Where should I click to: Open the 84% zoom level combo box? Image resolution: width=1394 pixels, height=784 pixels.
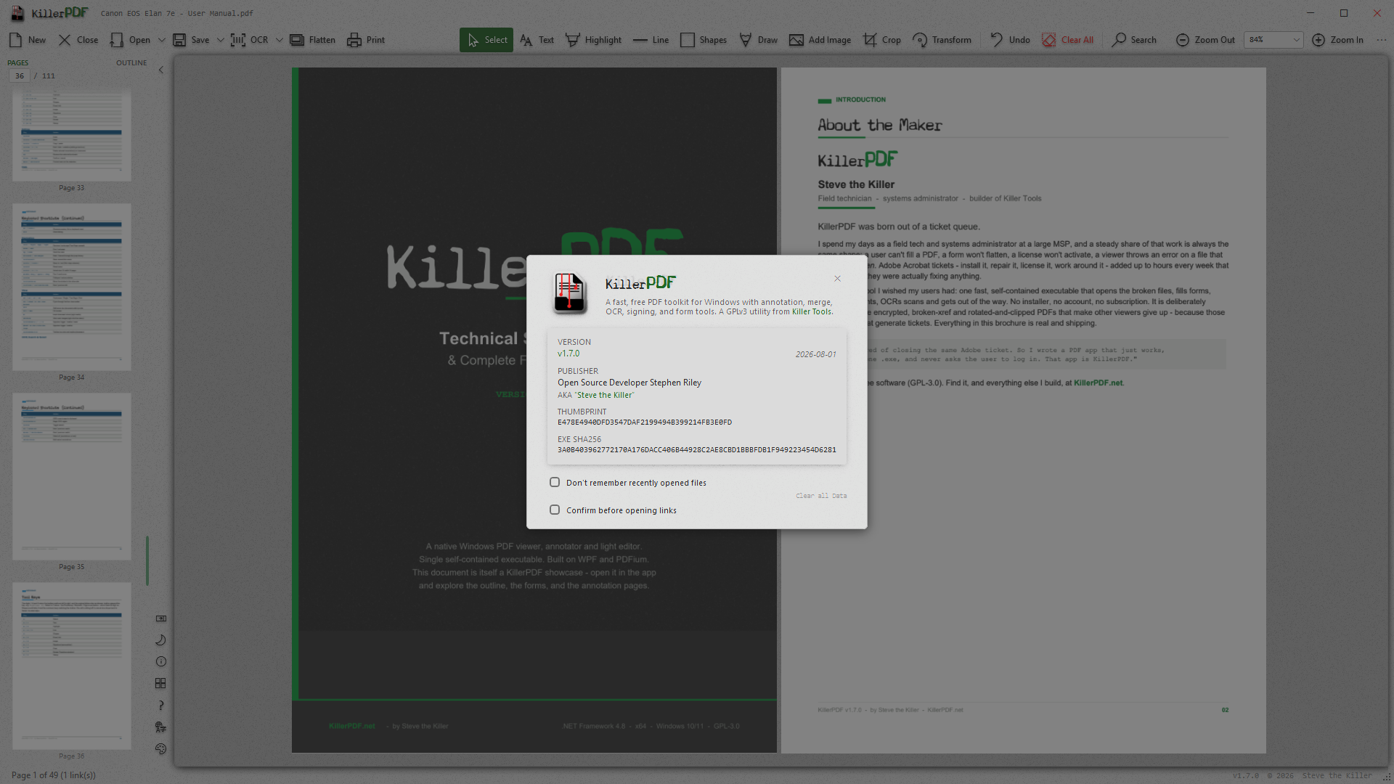(x=1273, y=40)
